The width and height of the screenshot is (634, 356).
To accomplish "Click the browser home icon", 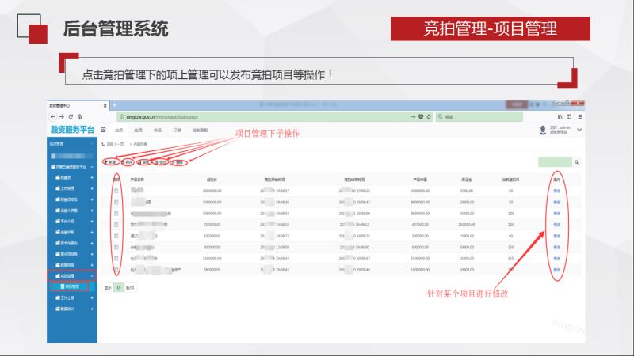I will coord(80,116).
